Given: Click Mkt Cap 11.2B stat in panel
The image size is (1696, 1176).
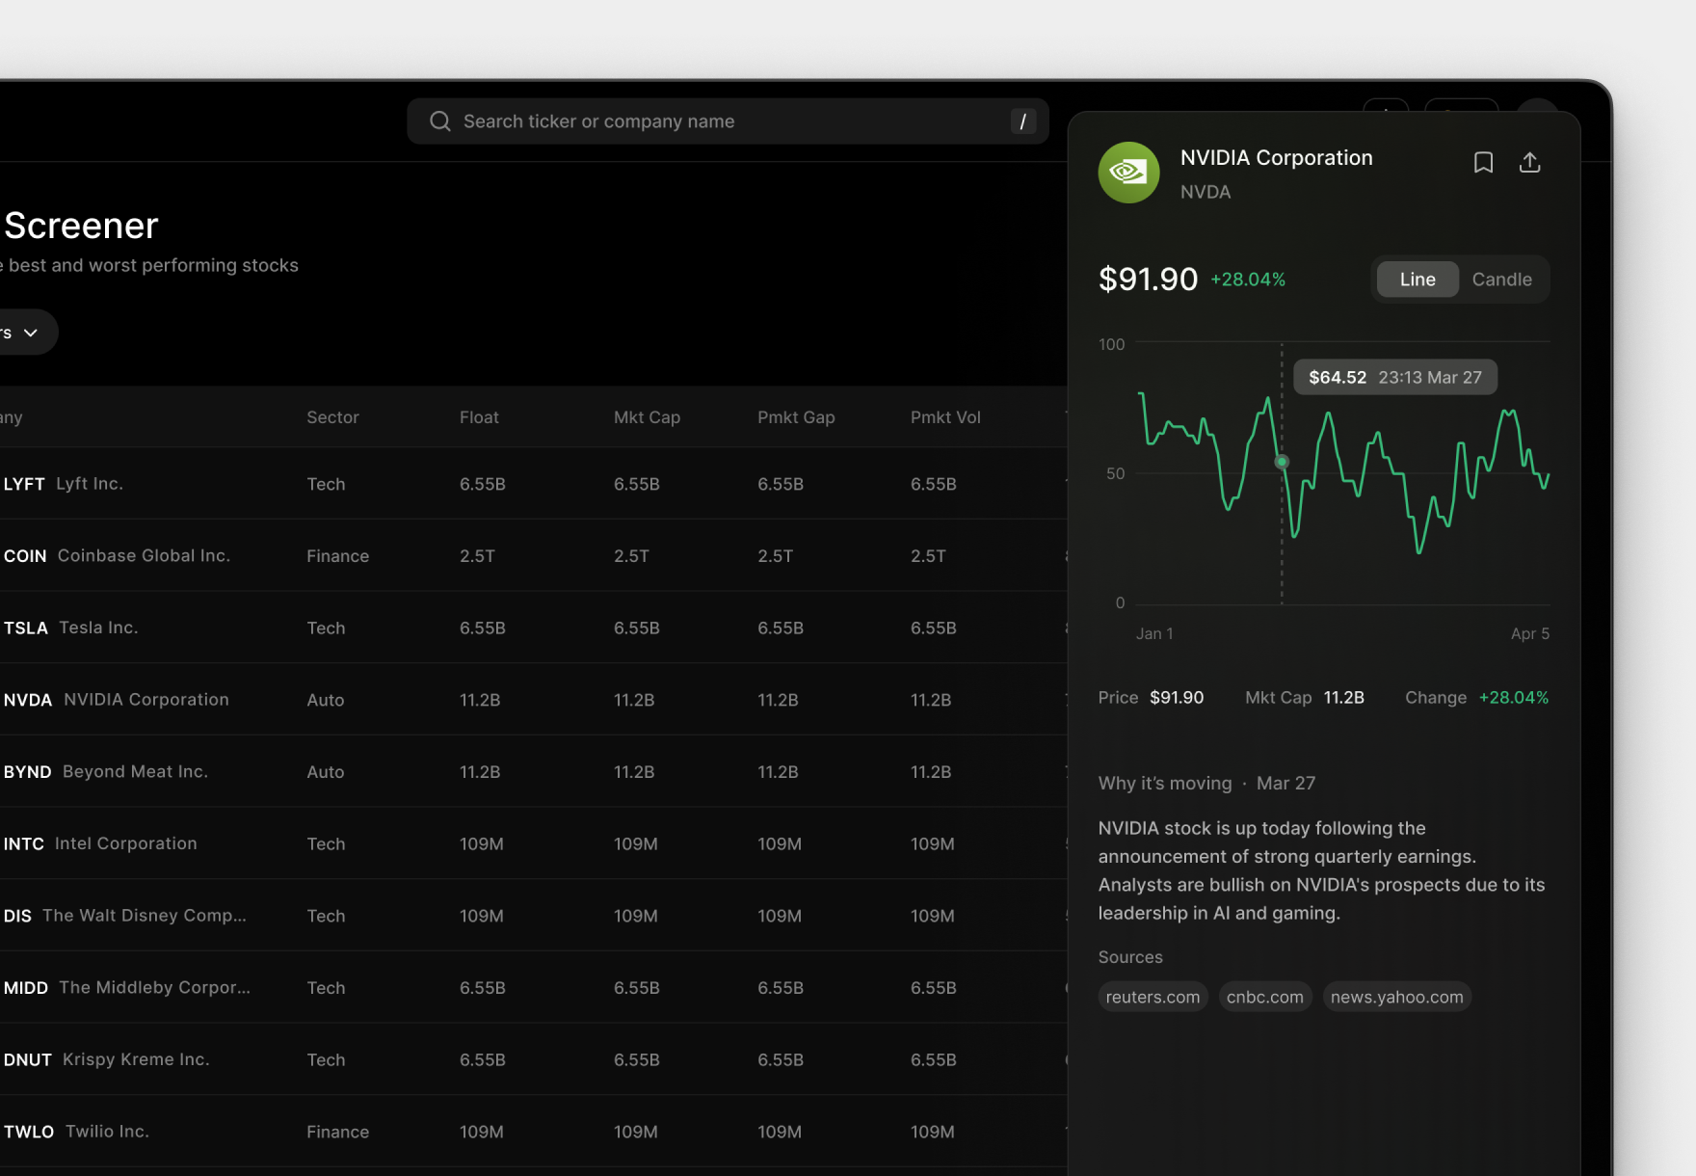Looking at the screenshot, I should point(1305,697).
